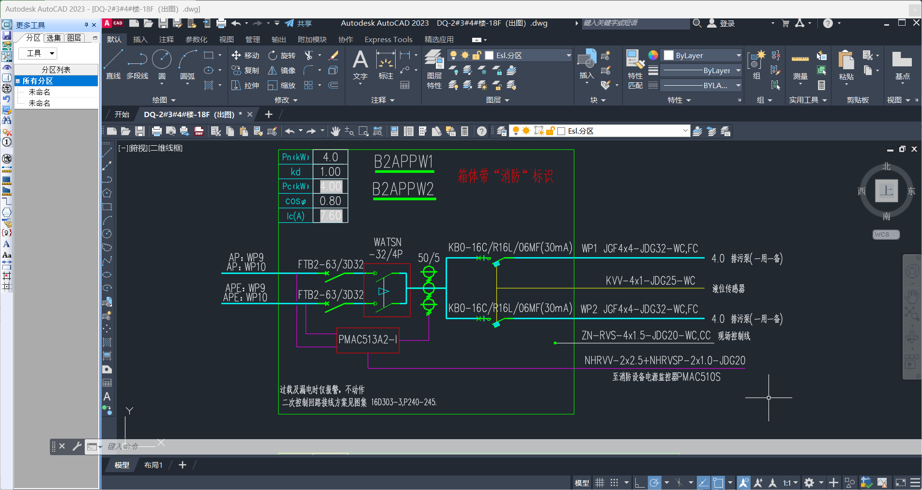The image size is (922, 490).
Task: Click the Scale (缩放) tool
Action: tap(282, 86)
